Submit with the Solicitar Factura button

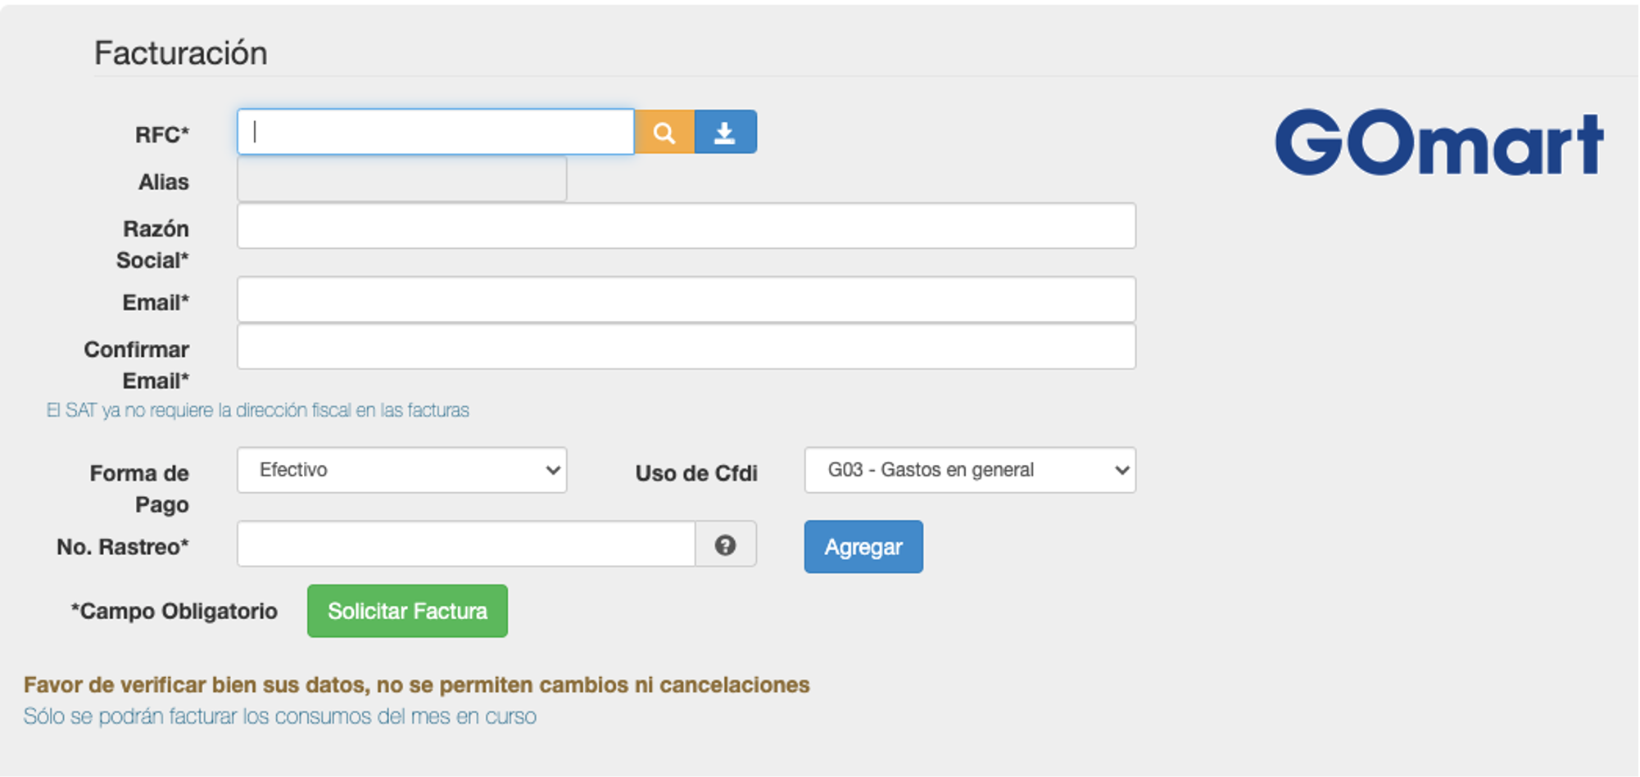point(407,611)
